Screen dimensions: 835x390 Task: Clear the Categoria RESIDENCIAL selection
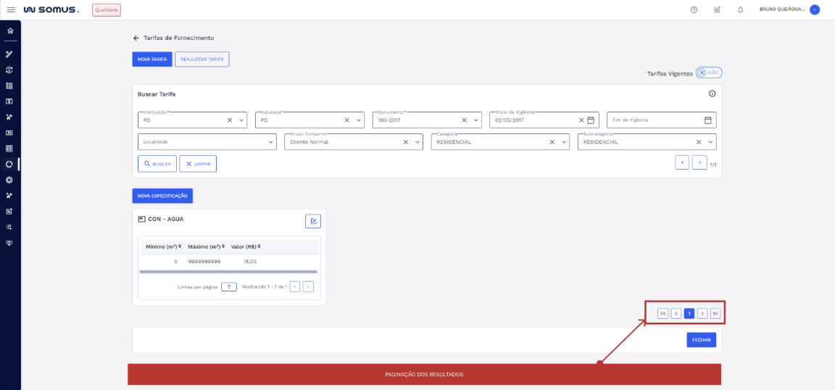552,142
